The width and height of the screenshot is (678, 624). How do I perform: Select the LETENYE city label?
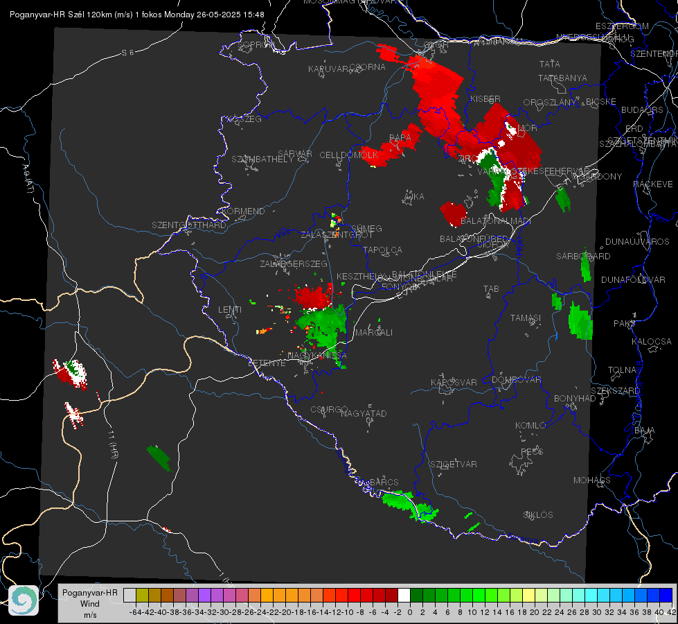click(x=267, y=363)
